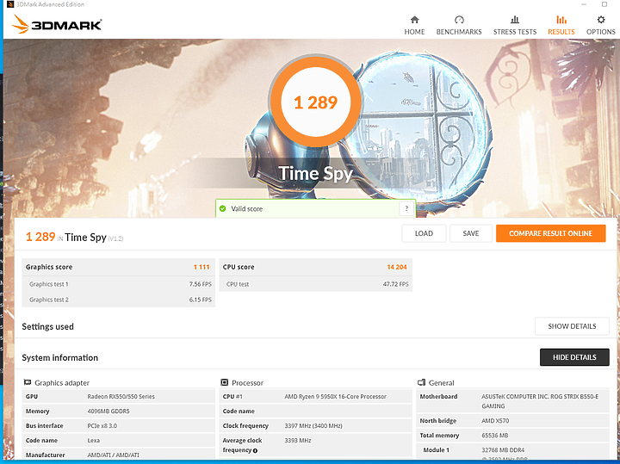Click the SAVE button
The height and width of the screenshot is (464, 620).
pyautogui.click(x=470, y=233)
